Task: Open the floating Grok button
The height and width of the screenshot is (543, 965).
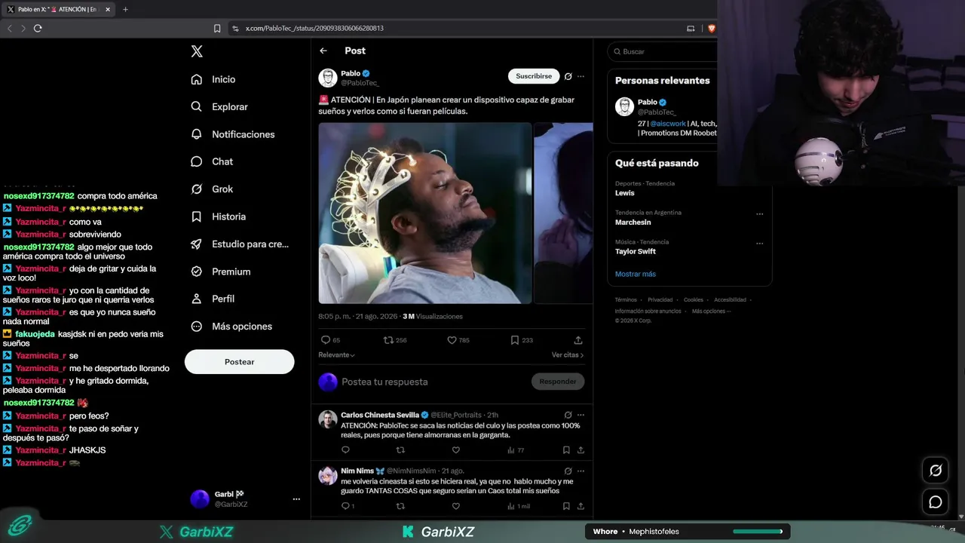Action: pos(936,471)
